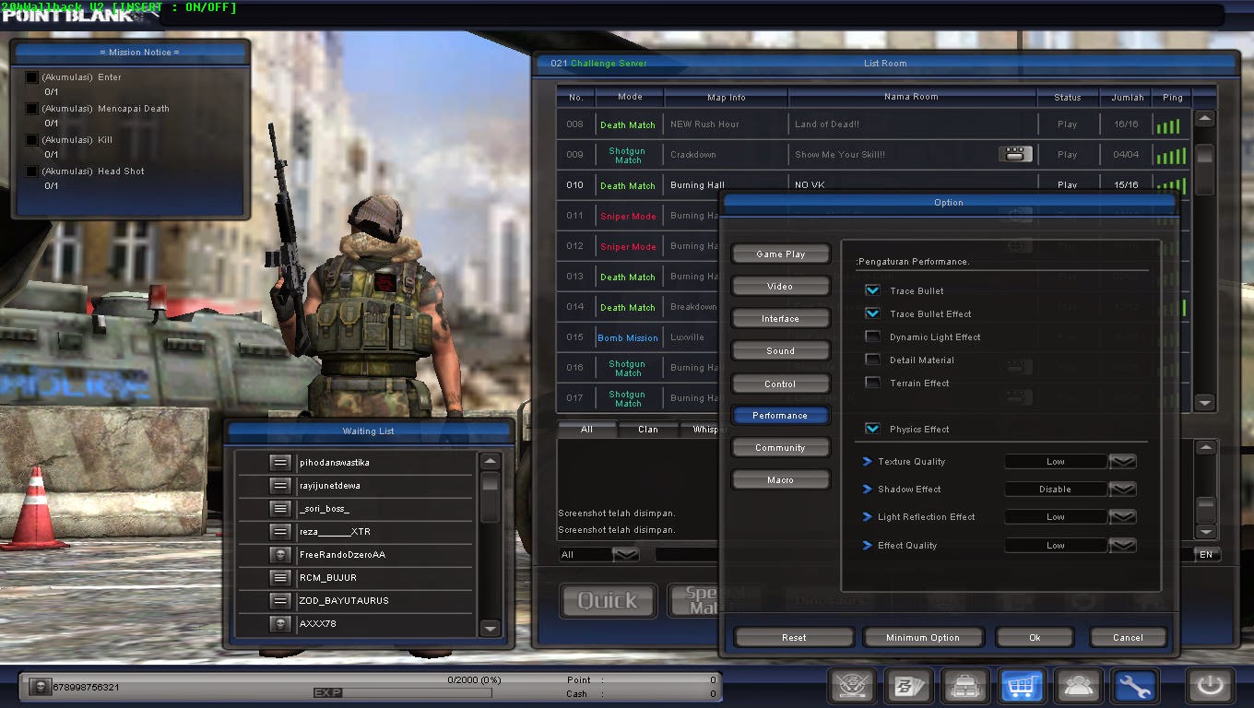This screenshot has width=1254, height=708.
Task: Click rank icon beside reza______XTR
Action: (x=280, y=531)
